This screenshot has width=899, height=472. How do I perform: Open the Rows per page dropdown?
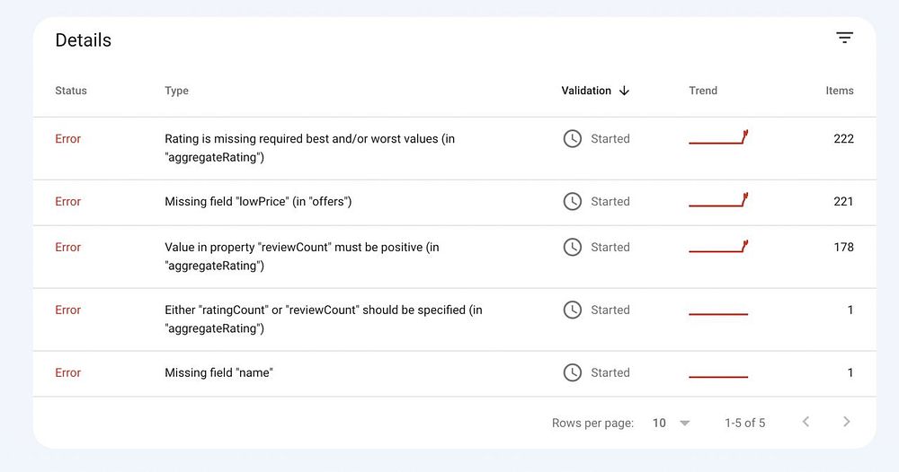(685, 423)
